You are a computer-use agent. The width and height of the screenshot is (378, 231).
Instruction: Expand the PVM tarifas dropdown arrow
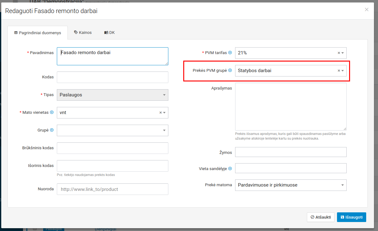point(343,53)
